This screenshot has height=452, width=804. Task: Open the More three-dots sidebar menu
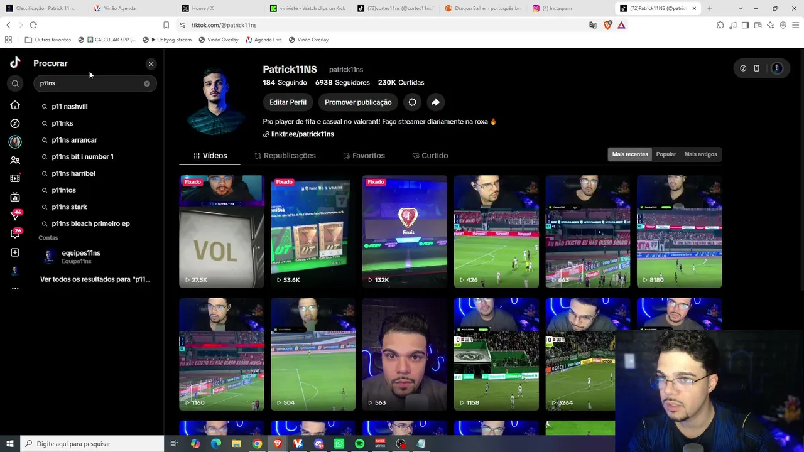point(15,289)
